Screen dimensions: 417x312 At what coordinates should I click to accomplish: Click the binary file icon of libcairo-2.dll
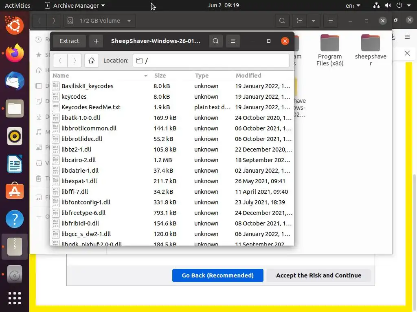tap(55, 160)
